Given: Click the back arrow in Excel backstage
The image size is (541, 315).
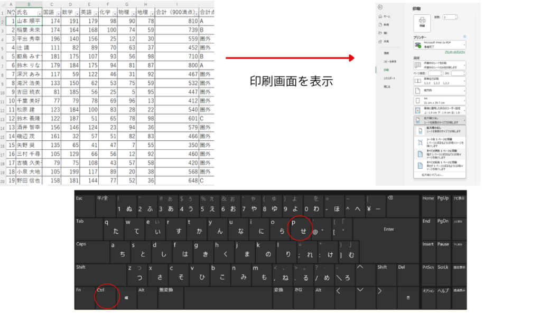Looking at the screenshot, I should [x=380, y=6].
